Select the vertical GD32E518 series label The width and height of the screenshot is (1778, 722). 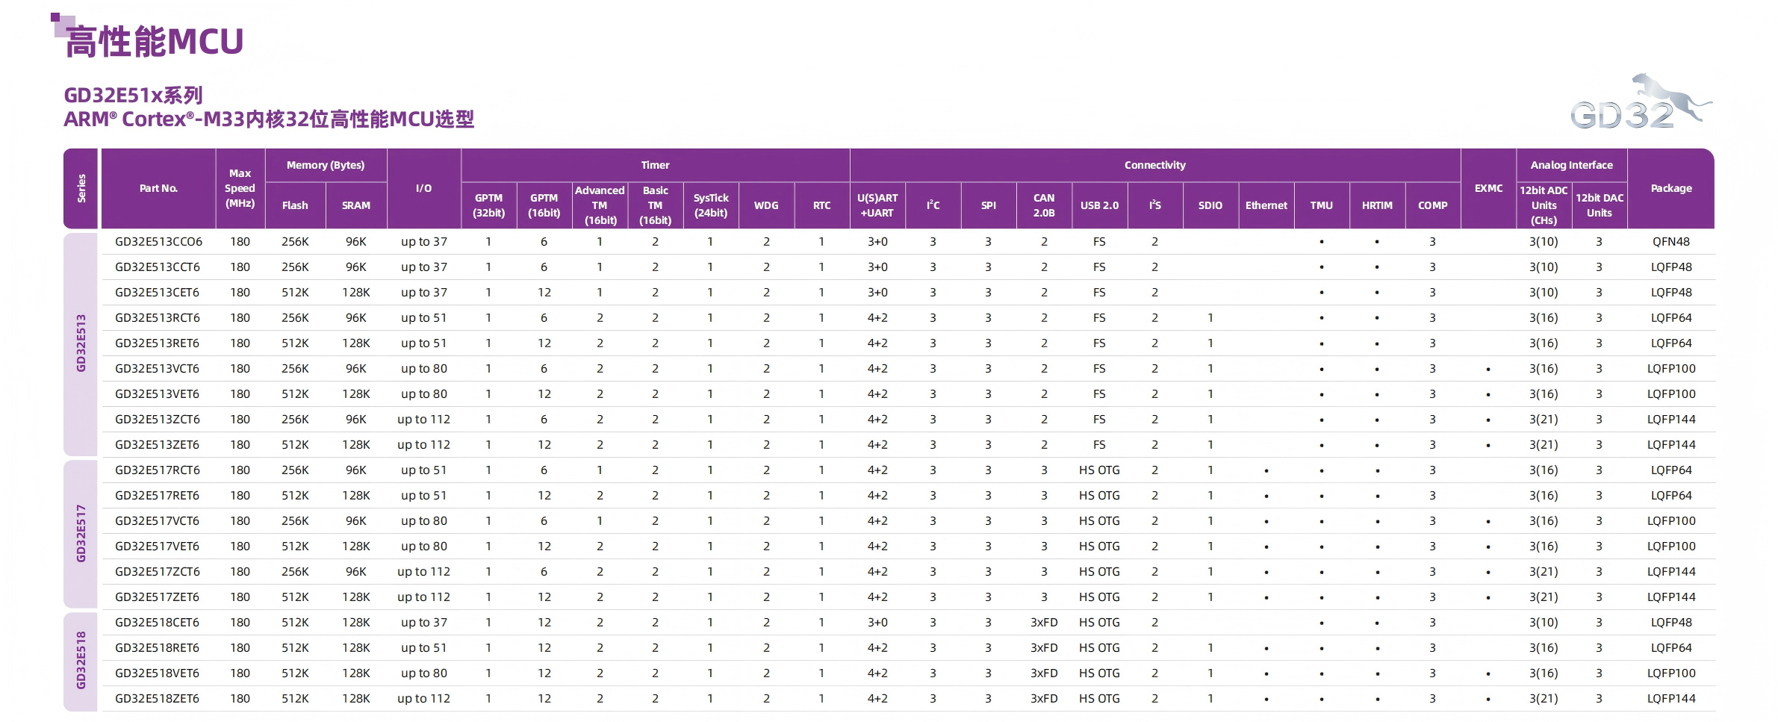click(x=81, y=661)
